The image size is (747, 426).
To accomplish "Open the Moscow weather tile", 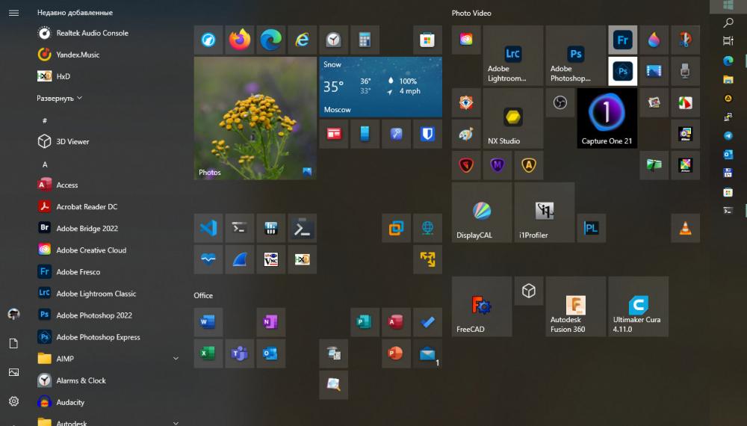I will pos(381,87).
